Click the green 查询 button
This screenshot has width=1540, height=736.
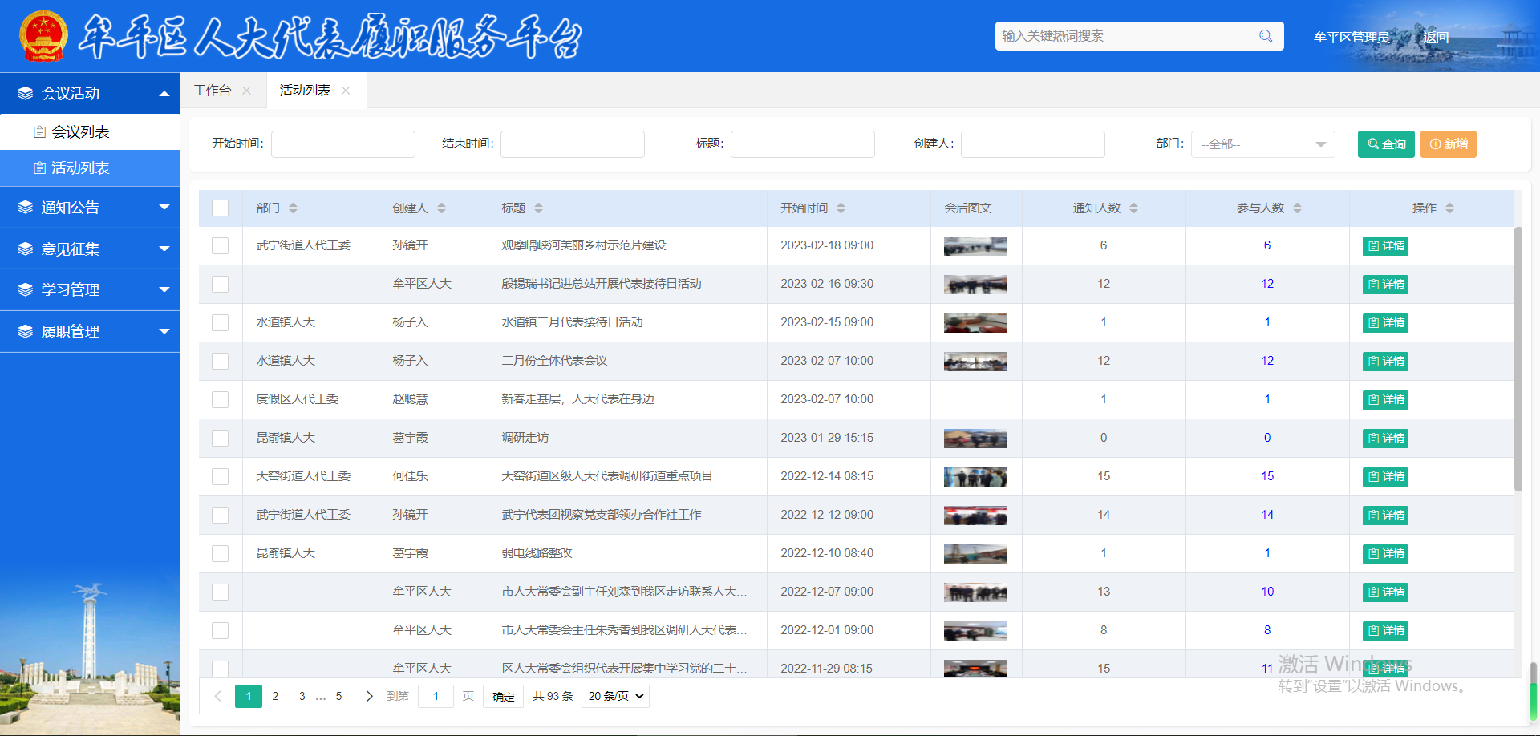1385,144
